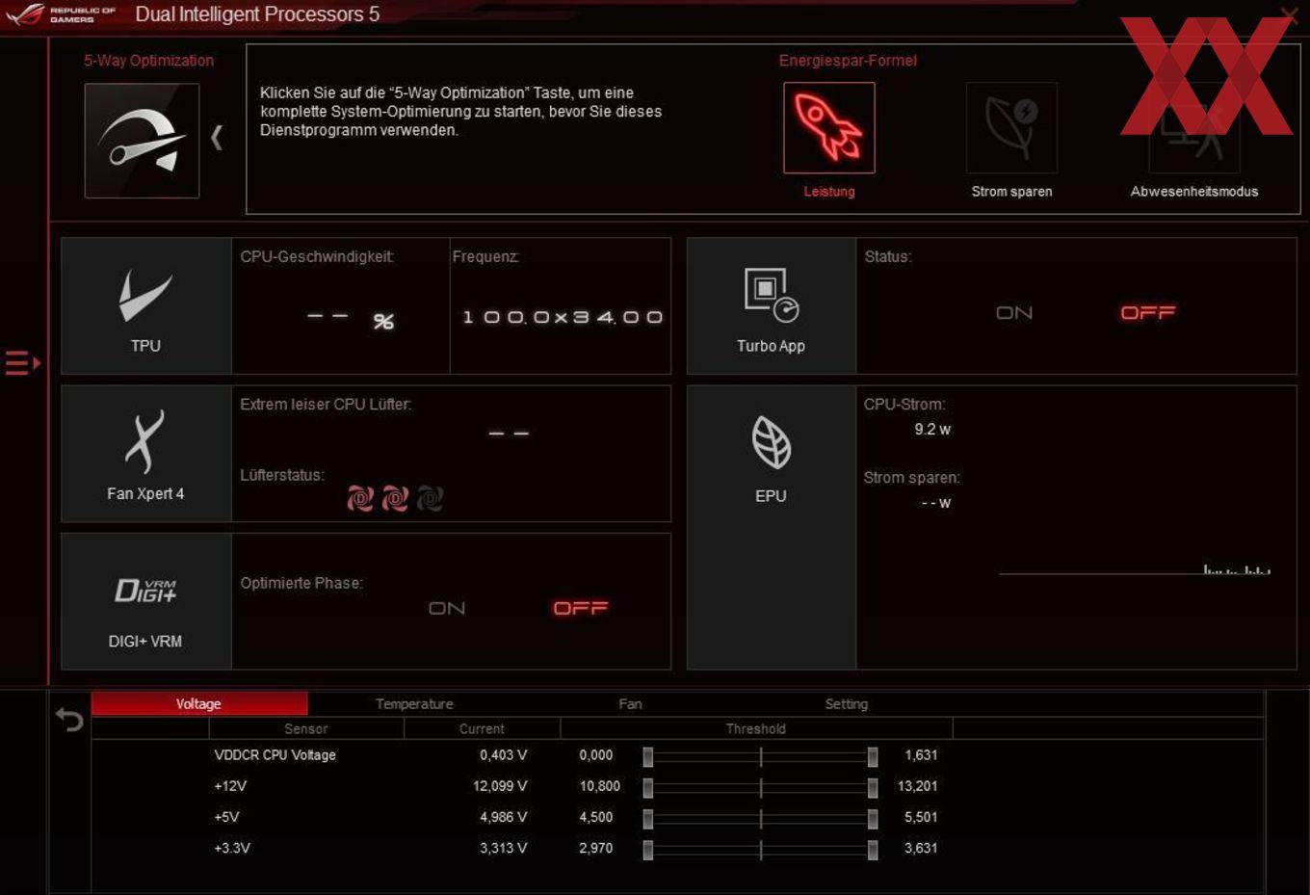The width and height of the screenshot is (1310, 895).
Task: Click lower threshold handle for +12V
Action: (648, 788)
